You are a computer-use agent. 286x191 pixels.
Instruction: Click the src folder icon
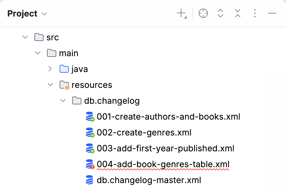click(x=39, y=37)
